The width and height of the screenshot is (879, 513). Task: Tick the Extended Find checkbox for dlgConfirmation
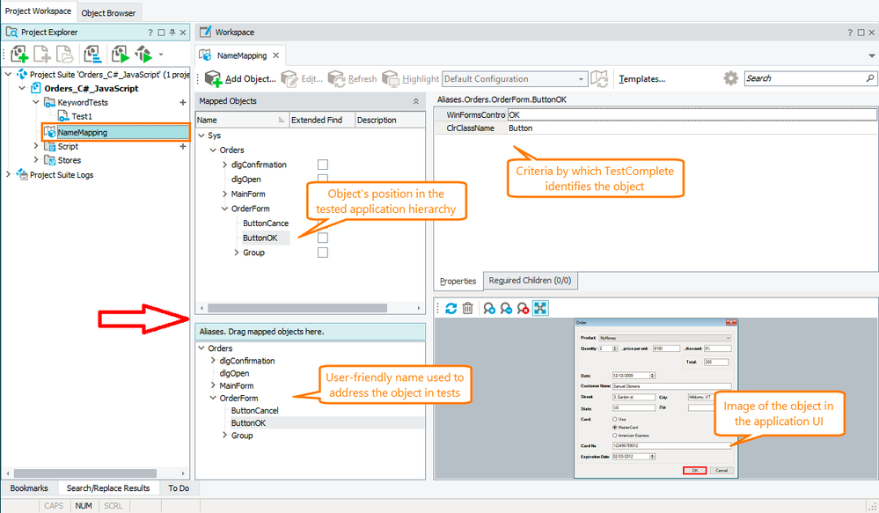(323, 165)
